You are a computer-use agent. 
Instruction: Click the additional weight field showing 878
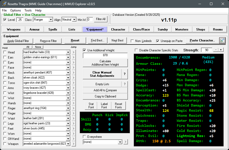tap(105, 55)
